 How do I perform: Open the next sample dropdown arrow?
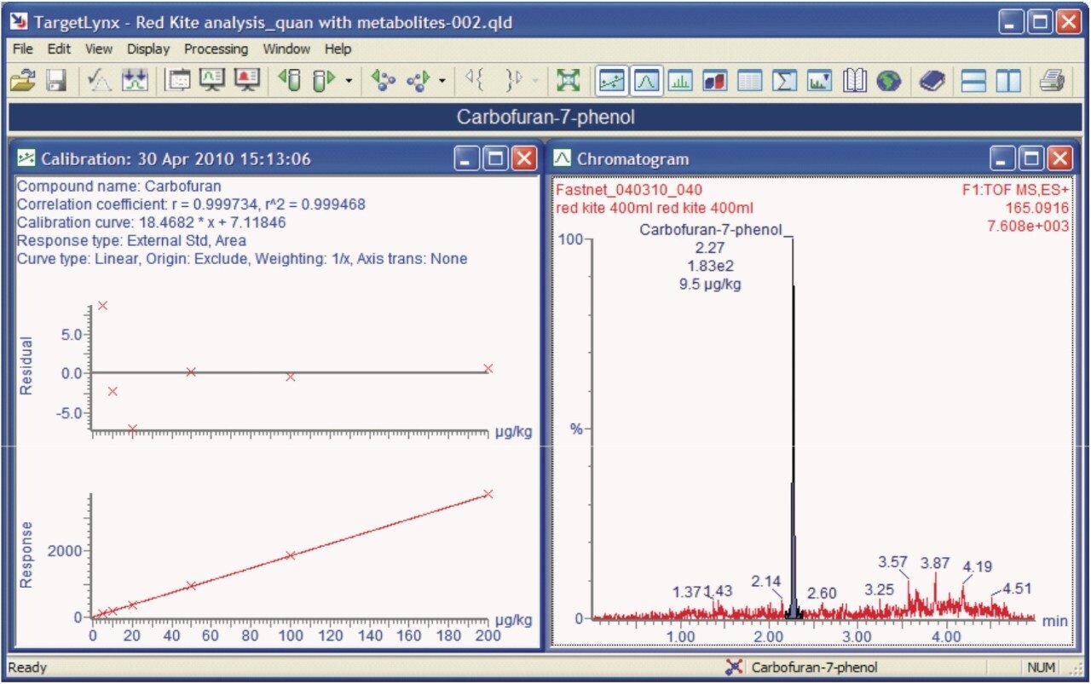(x=349, y=82)
